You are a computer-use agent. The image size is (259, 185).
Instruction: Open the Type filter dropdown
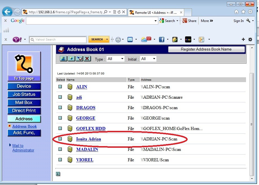tap(115, 59)
